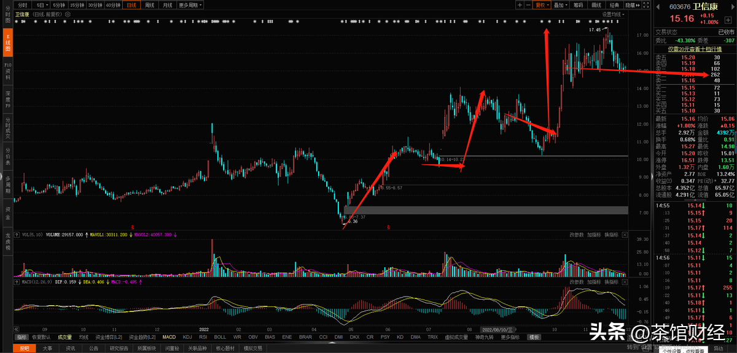Click 卖一 price 15.16 row
Screen dimensions: 737x353
point(695,80)
